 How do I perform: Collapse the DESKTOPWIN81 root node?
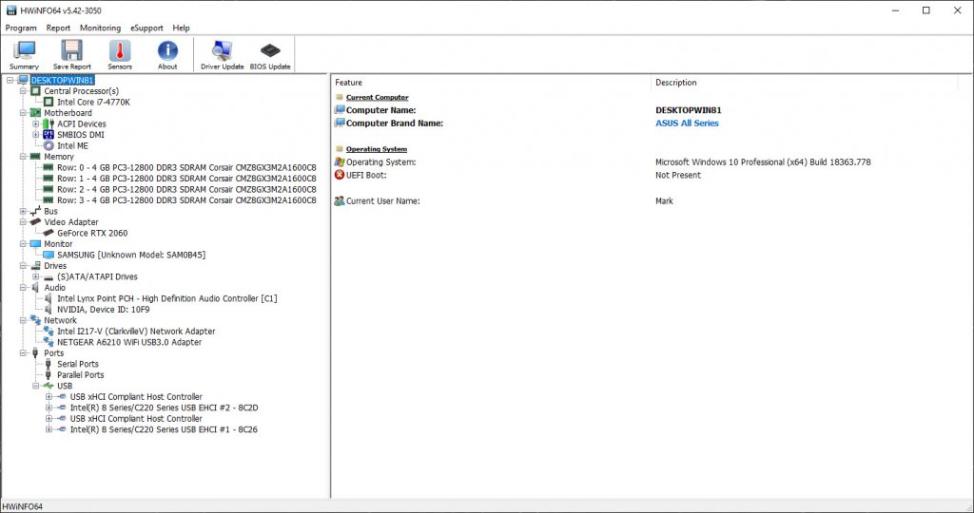(x=10, y=80)
